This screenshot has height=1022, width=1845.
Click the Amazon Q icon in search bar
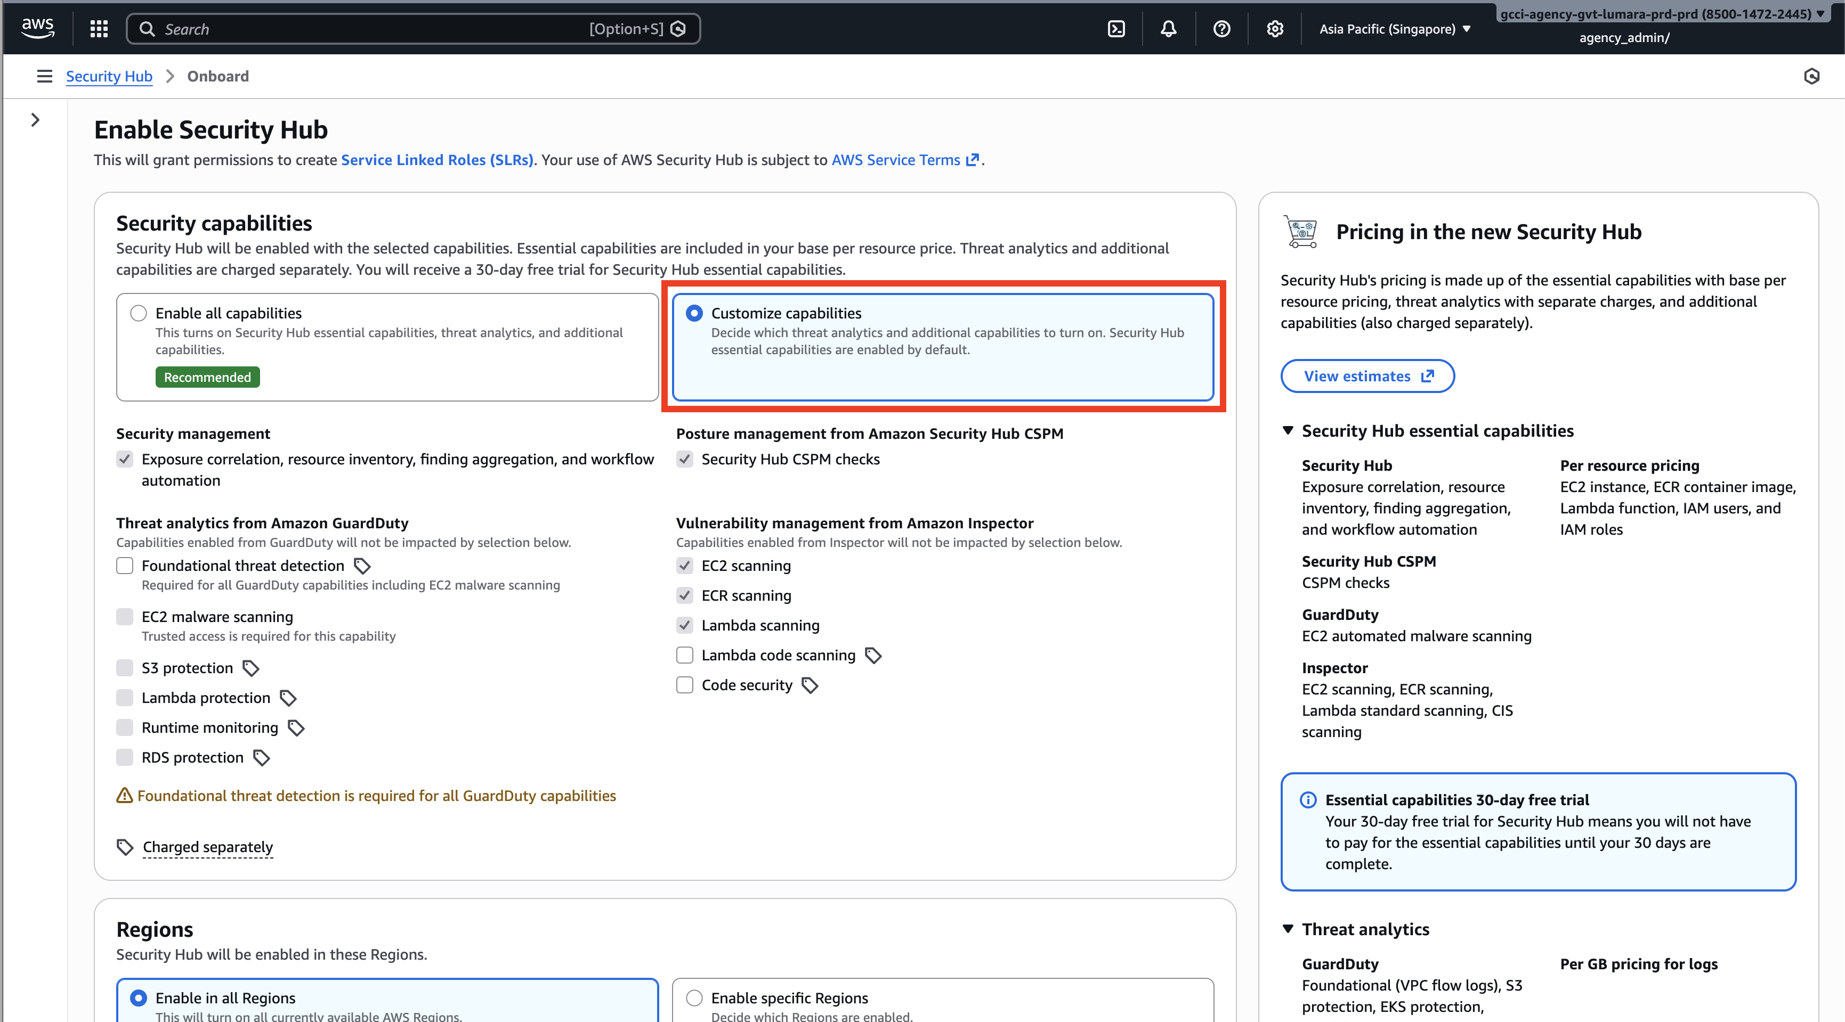pyautogui.click(x=678, y=29)
